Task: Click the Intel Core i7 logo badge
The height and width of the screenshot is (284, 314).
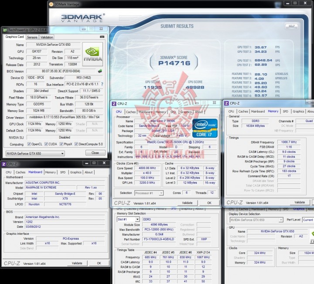Action: (205, 128)
